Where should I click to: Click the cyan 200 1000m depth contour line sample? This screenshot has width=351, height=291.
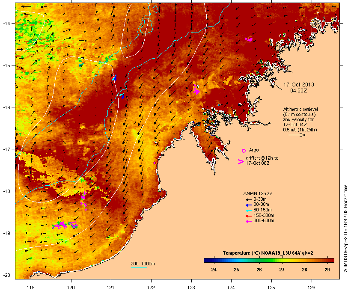pos(139,267)
